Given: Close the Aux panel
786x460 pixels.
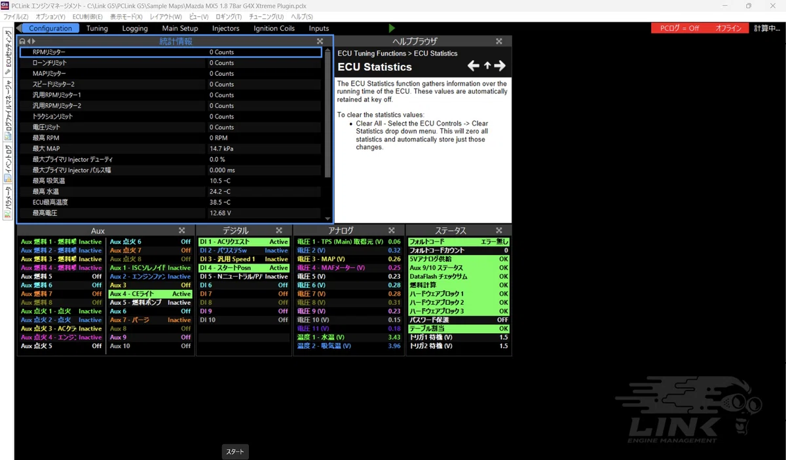Looking at the screenshot, I should tap(182, 230).
